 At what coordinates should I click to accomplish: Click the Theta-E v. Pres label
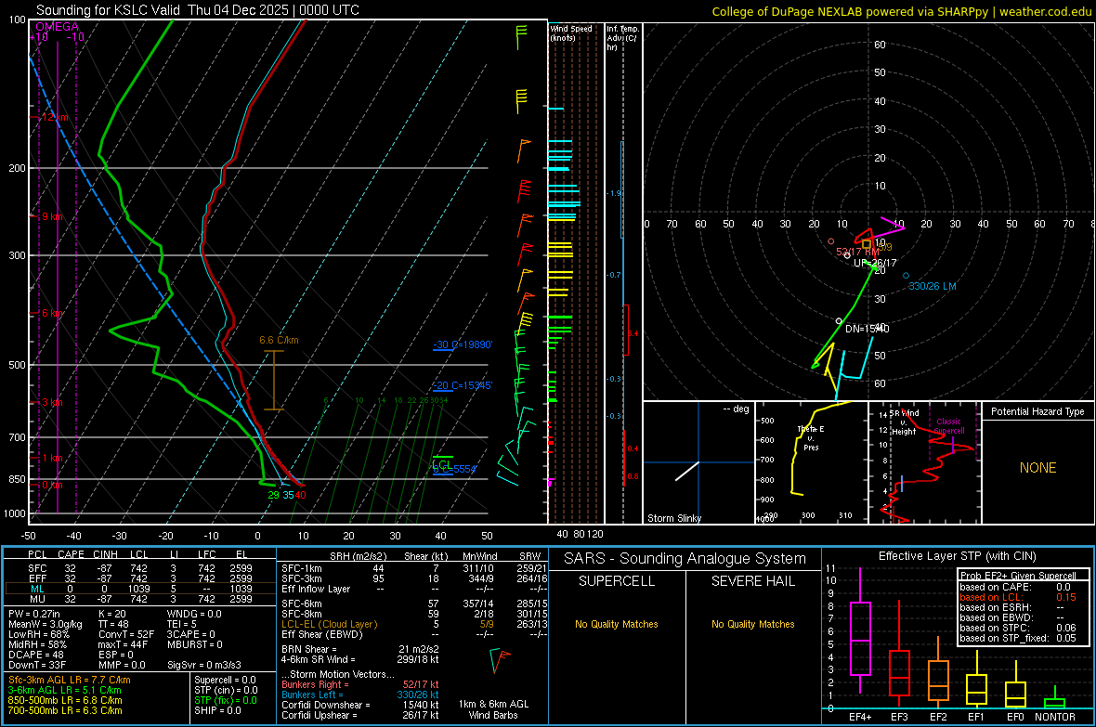811,438
